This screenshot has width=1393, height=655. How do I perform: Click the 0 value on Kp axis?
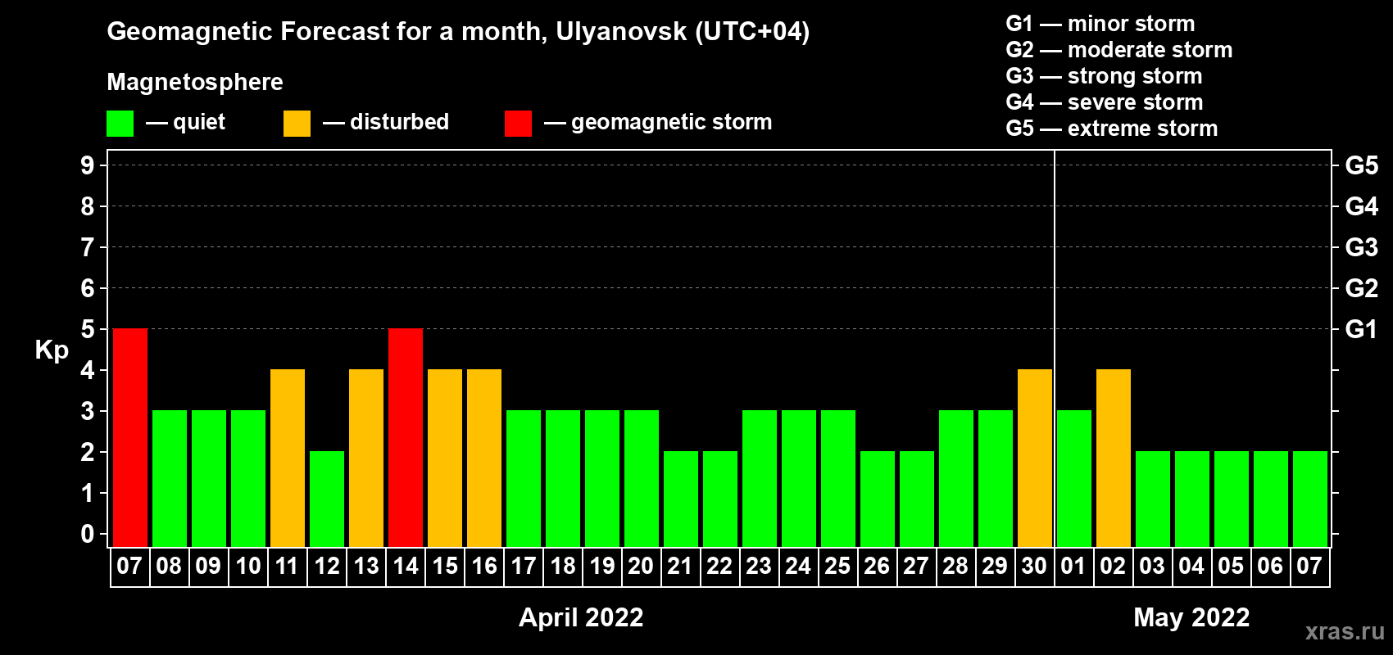click(x=88, y=534)
